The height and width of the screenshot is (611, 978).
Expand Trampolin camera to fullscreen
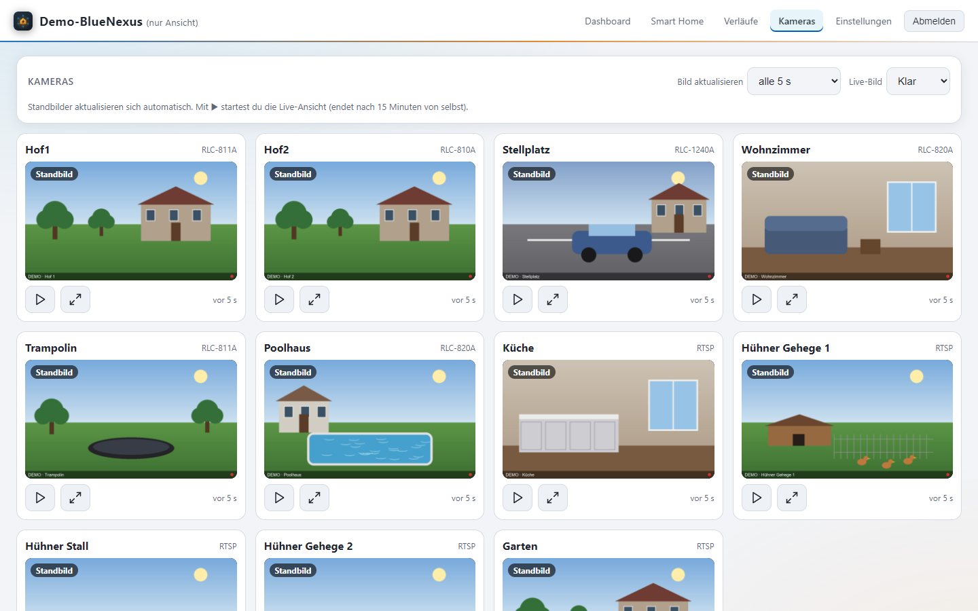point(75,498)
